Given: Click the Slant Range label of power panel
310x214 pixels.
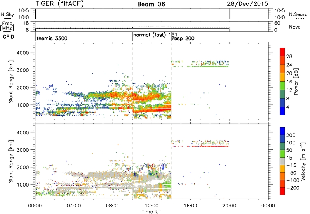Looking at the screenshot, I should coord(11,82).
